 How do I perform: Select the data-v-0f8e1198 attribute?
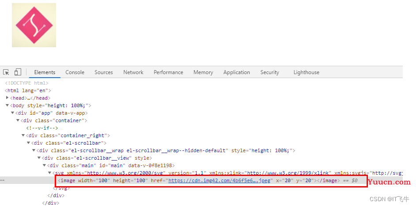coord(150,165)
